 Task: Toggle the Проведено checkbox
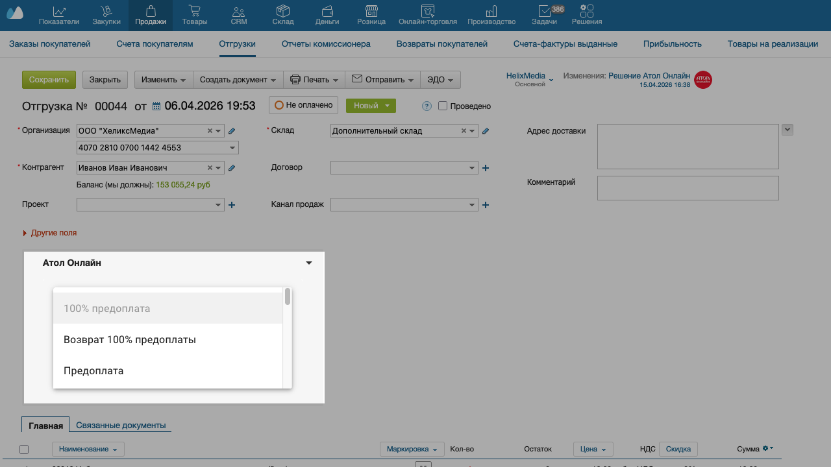click(x=443, y=106)
